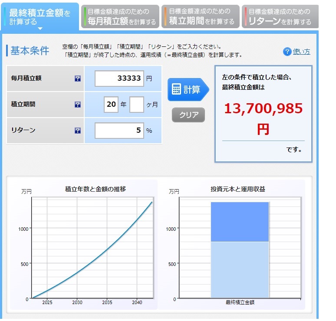
Task: Show the help tooltip icon for リターン
Action: (78, 130)
